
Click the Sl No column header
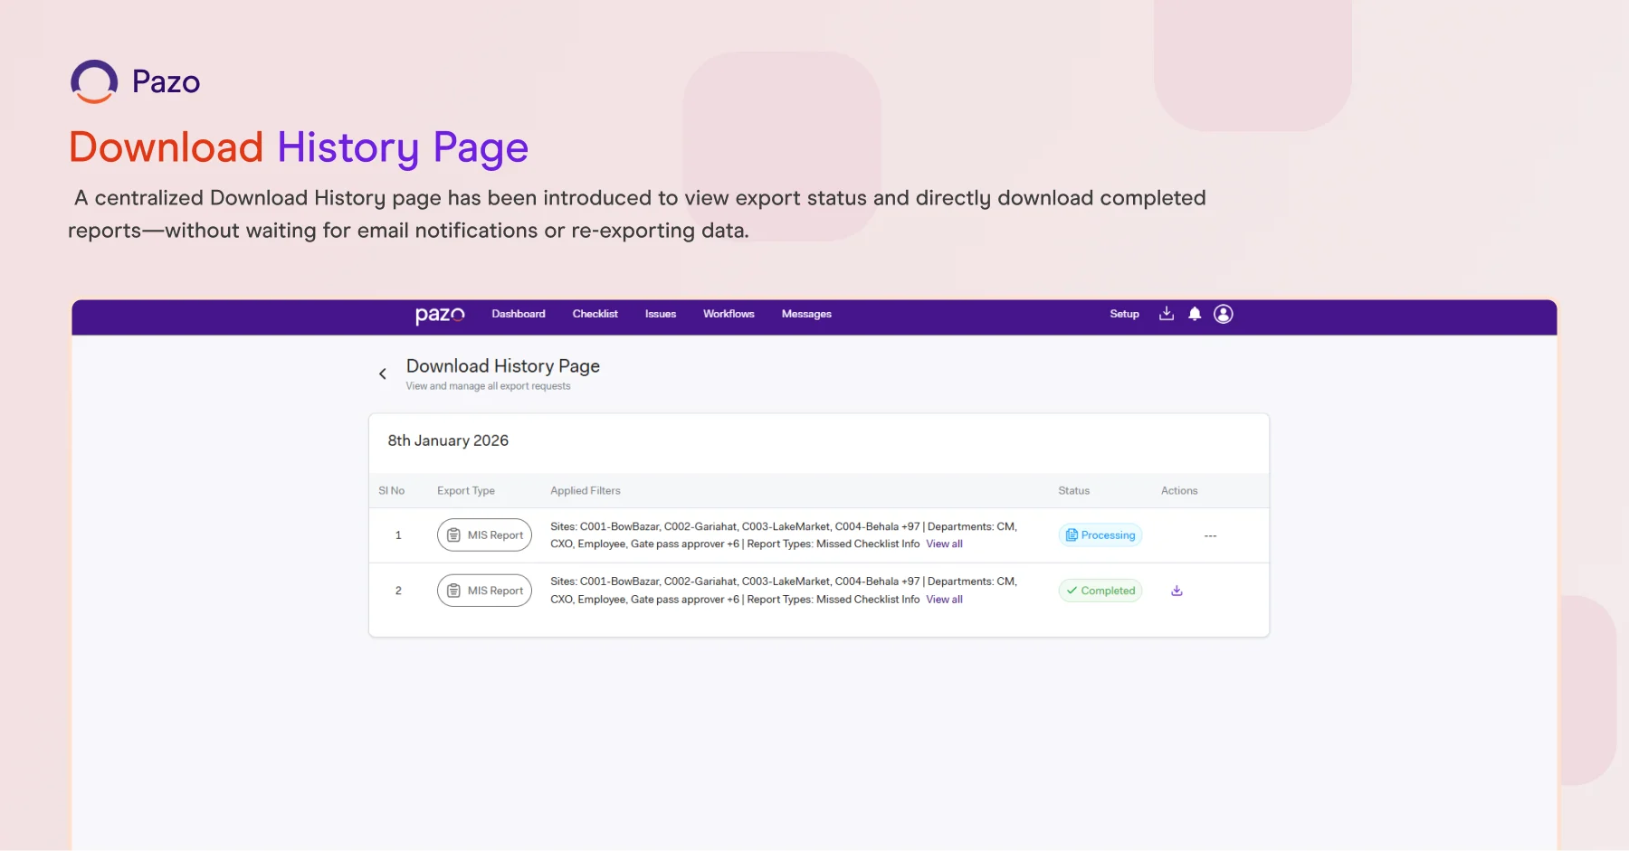click(392, 491)
